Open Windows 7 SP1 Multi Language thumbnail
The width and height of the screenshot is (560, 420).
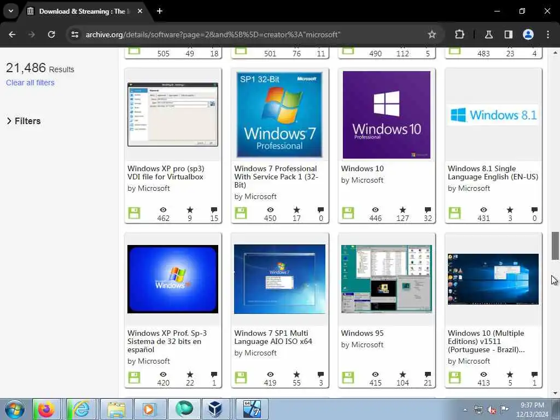click(279, 279)
